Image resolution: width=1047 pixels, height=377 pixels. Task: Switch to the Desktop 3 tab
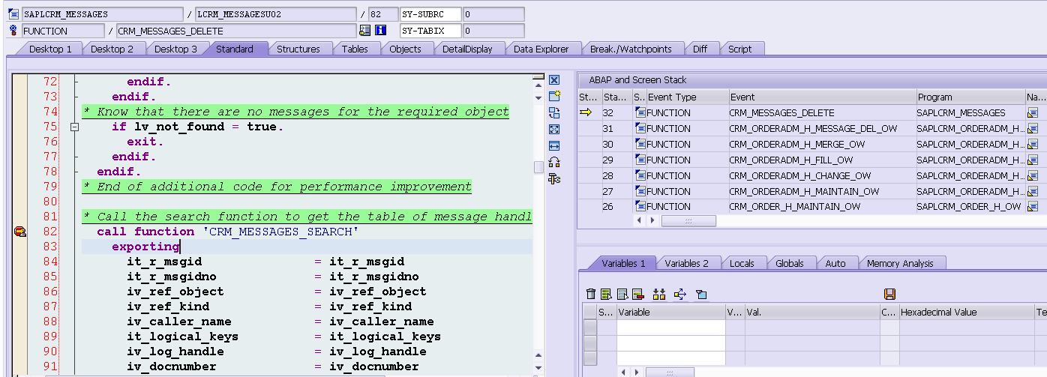coord(175,49)
